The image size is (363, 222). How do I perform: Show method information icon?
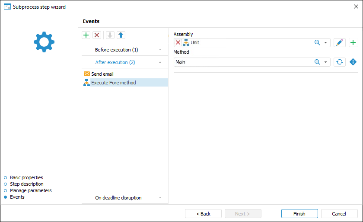tap(353, 62)
